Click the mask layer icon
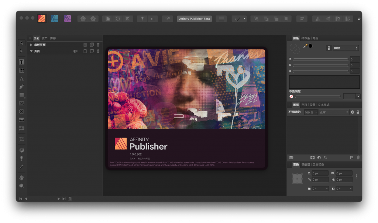 tap(312, 157)
